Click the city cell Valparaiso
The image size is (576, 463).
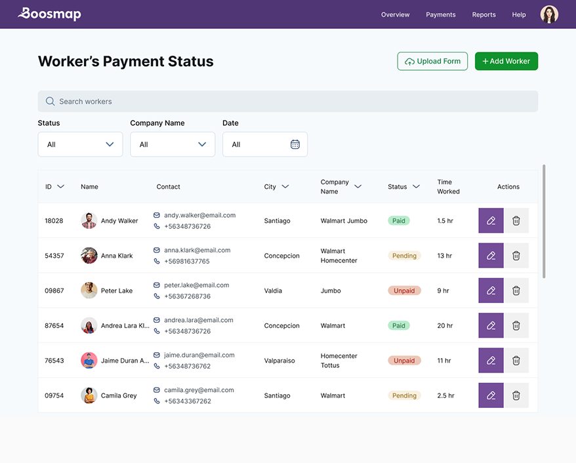(x=279, y=361)
